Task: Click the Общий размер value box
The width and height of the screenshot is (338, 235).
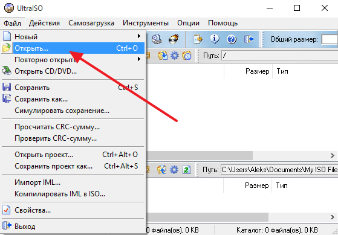Action: 330,39
